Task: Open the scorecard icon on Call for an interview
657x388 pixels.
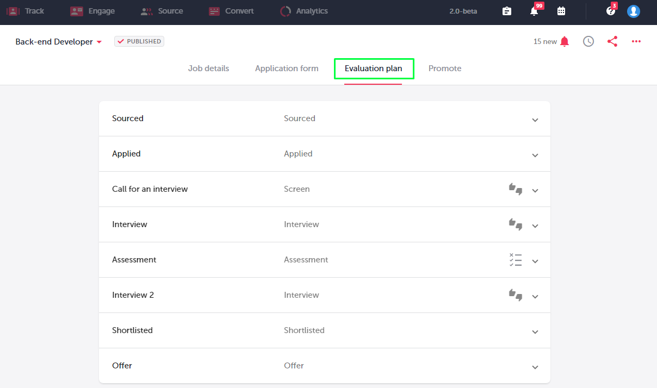Action: coord(515,189)
